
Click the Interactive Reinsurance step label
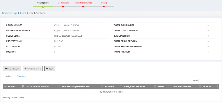[83, 3]
